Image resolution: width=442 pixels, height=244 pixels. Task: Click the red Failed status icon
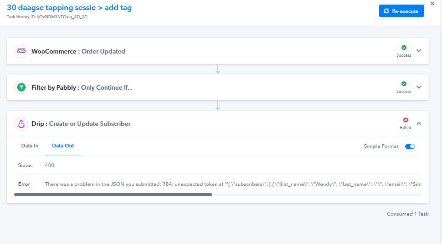pyautogui.click(x=405, y=120)
